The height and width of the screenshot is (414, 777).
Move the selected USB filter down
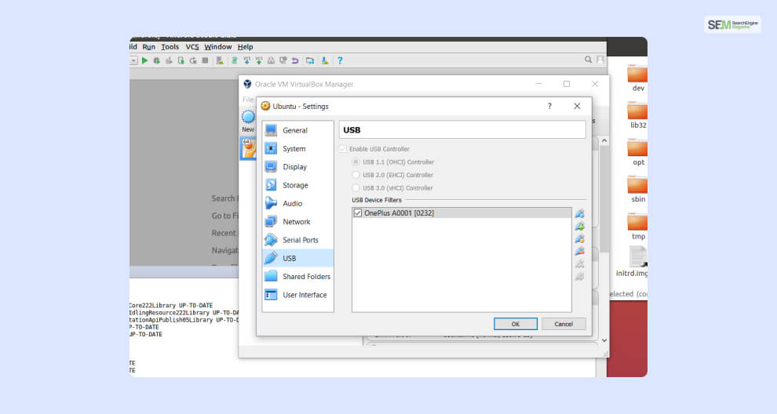[579, 276]
